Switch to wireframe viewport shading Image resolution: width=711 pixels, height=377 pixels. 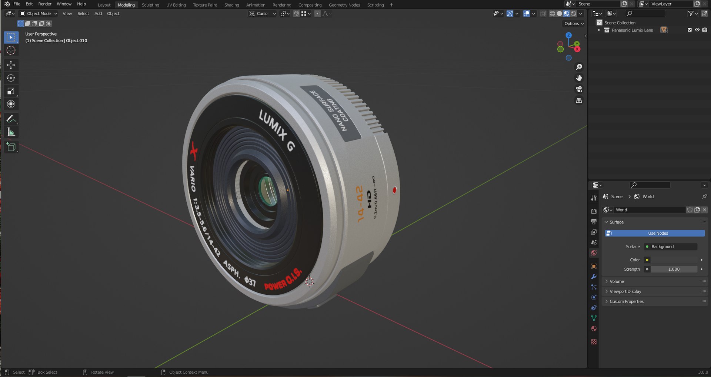552,14
